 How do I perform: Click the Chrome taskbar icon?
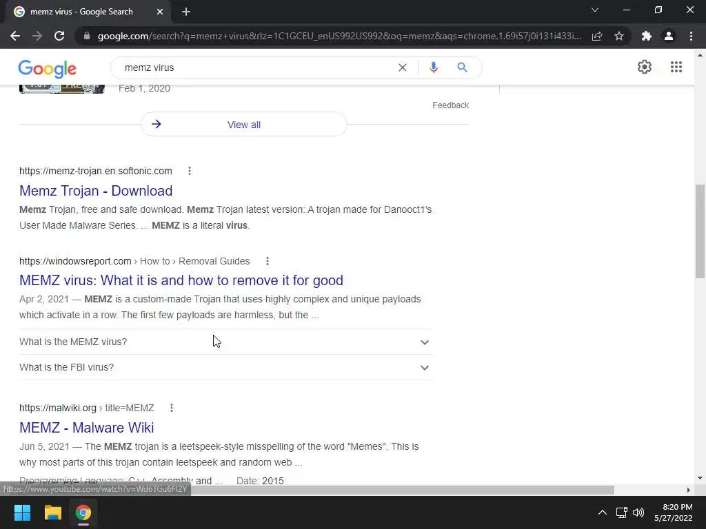click(x=83, y=512)
